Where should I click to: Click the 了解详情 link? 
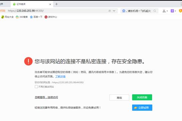click(60, 76)
